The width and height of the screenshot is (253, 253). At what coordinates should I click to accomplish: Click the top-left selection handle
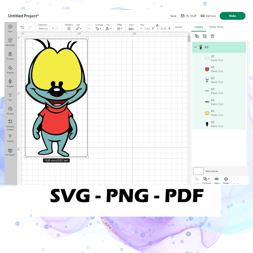pos(25,39)
